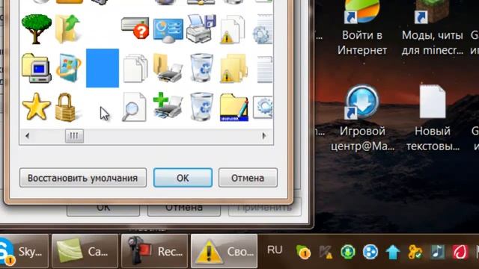Switch to the Сво... taskbar window
Viewport: 479px width, 269px height.
225,251
